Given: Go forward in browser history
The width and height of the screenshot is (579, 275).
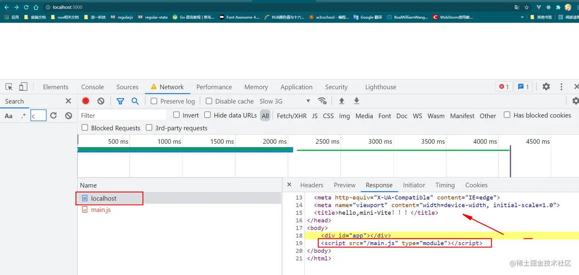Looking at the screenshot, I should coord(16,7).
